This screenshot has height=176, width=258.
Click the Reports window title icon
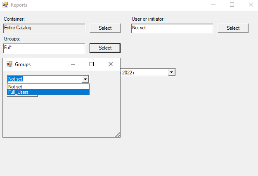click(x=5, y=5)
